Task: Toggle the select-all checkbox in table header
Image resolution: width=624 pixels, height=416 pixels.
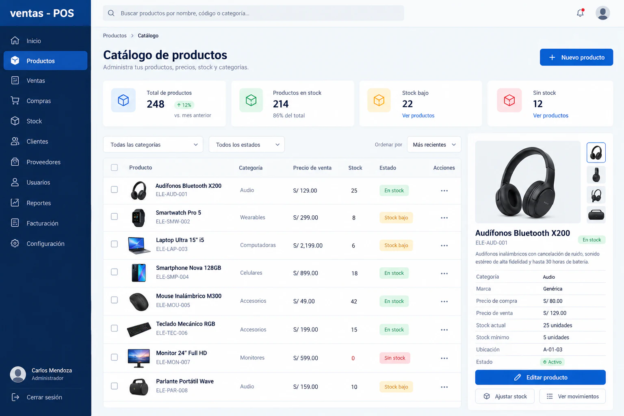Action: 115,167
